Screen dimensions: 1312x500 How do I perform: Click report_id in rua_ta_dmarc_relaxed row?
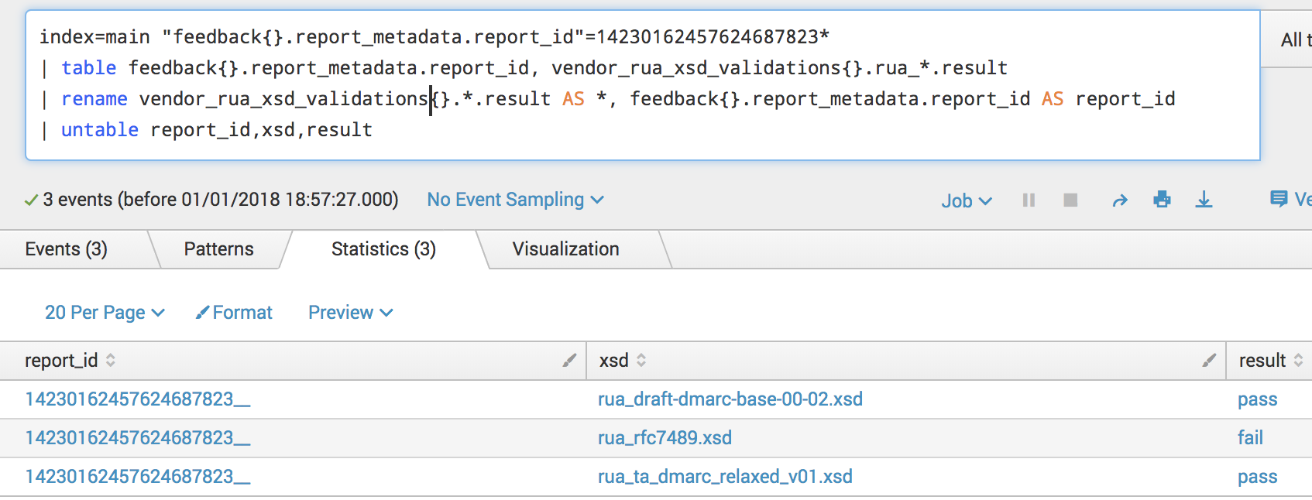137,477
